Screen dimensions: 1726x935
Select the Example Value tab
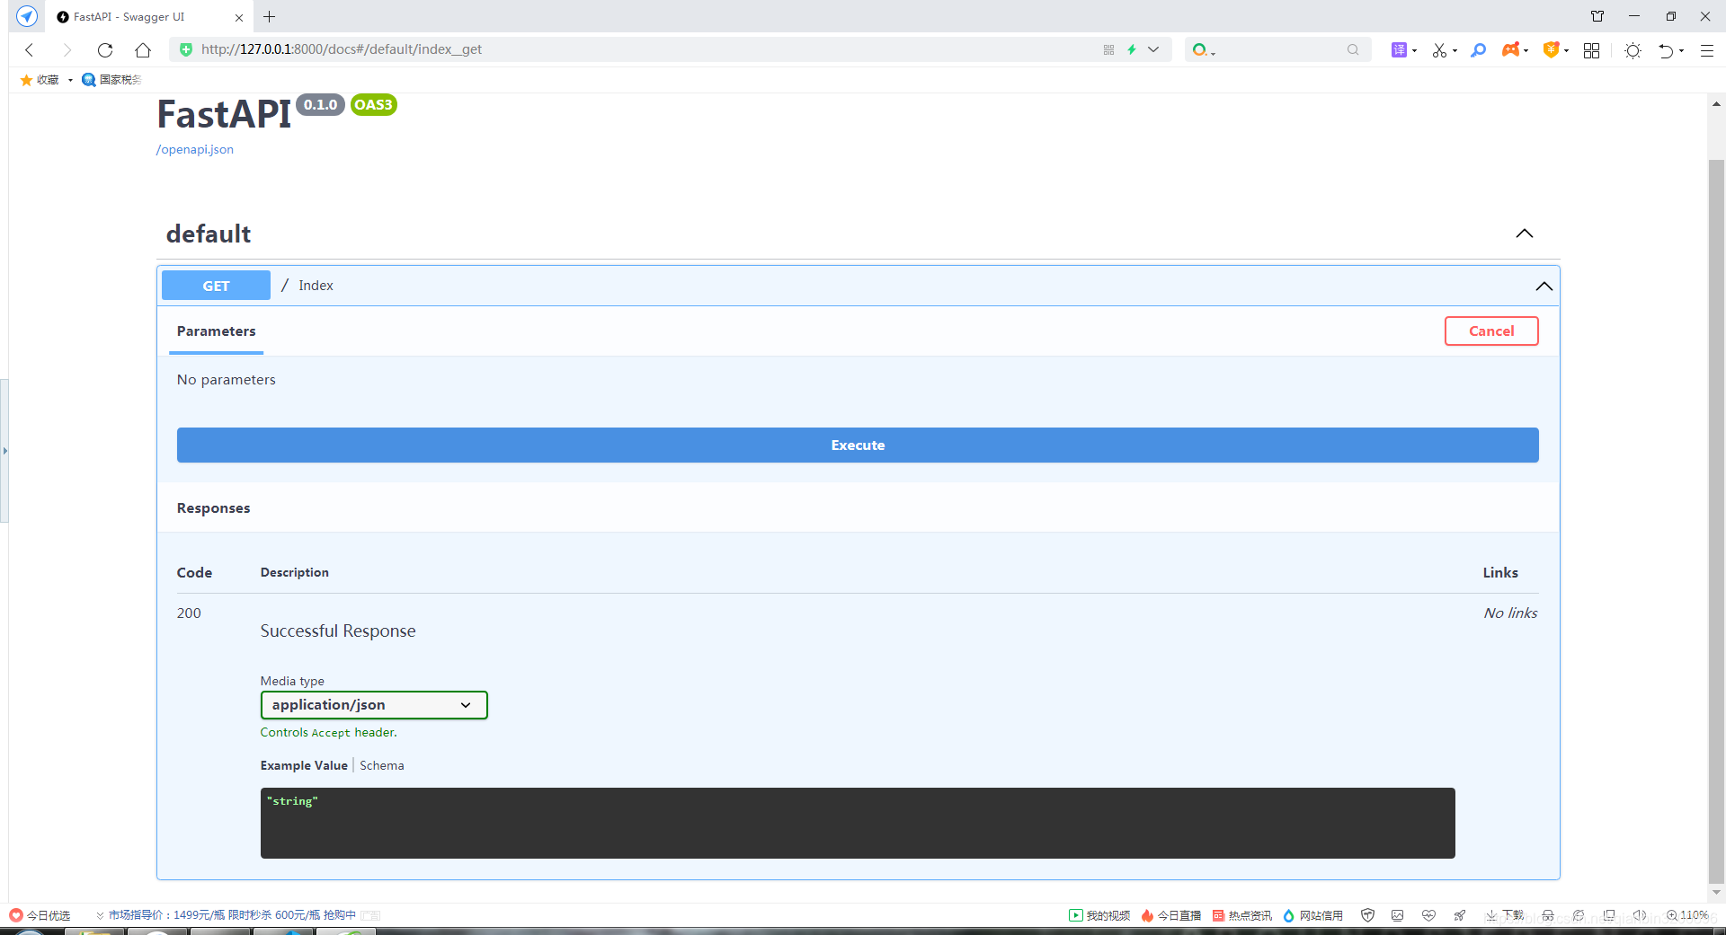(304, 766)
